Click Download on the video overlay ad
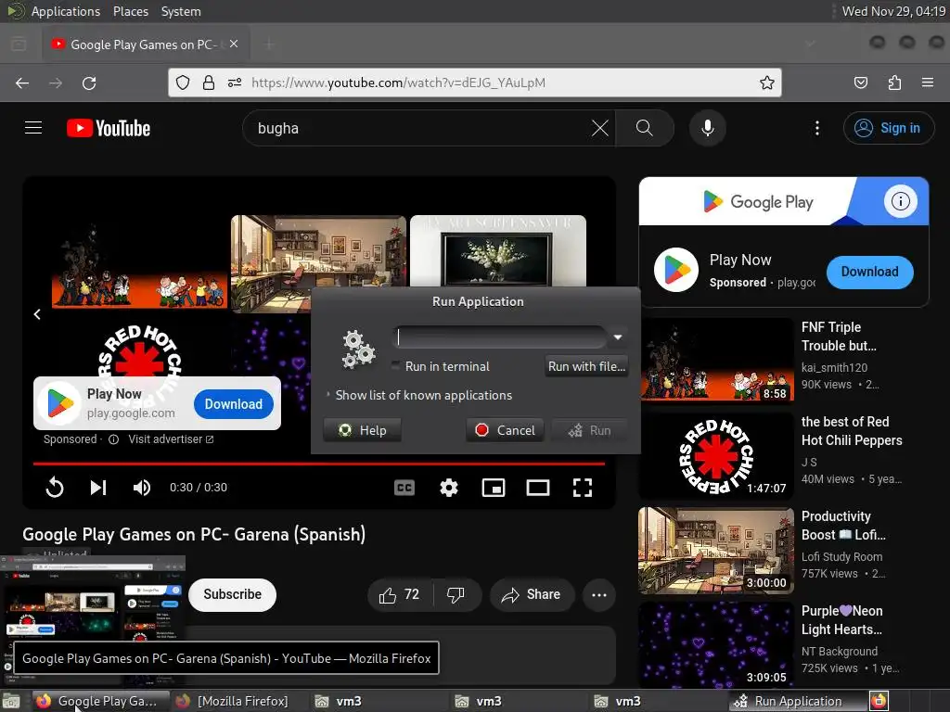Viewport: 950px width, 712px height. coord(233,404)
